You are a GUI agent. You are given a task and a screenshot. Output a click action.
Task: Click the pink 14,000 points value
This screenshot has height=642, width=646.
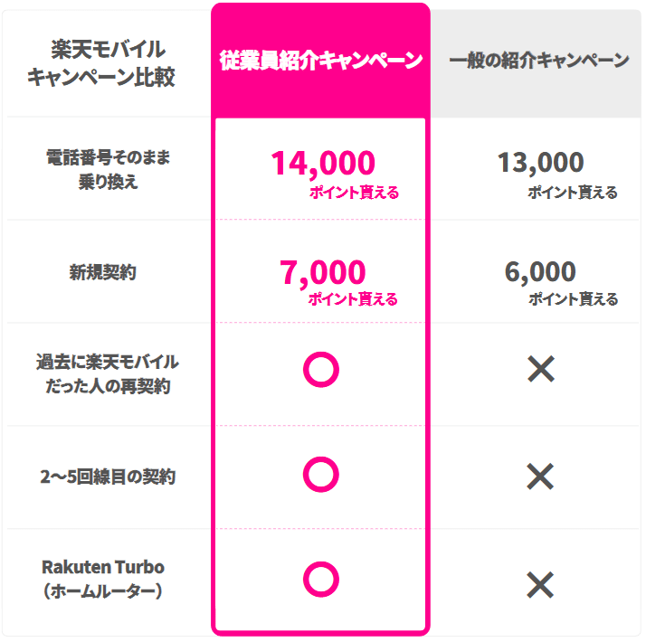pos(322,163)
